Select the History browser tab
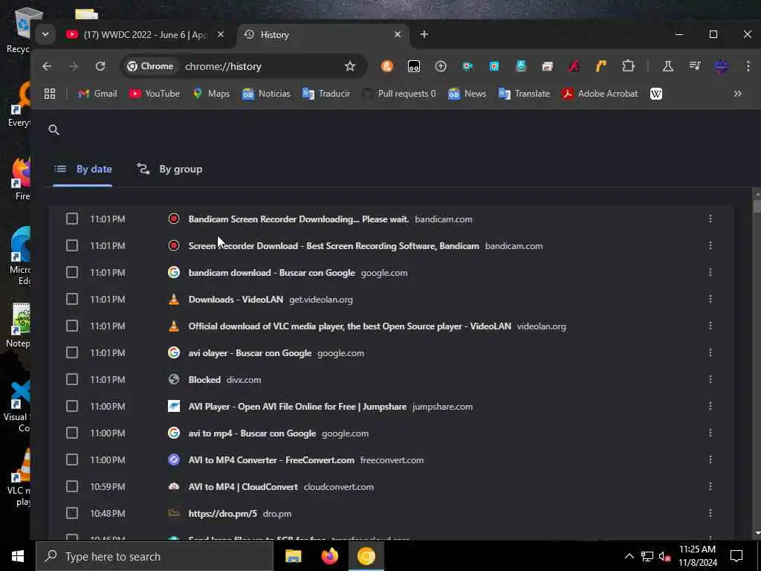This screenshot has height=571, width=761. (x=322, y=35)
